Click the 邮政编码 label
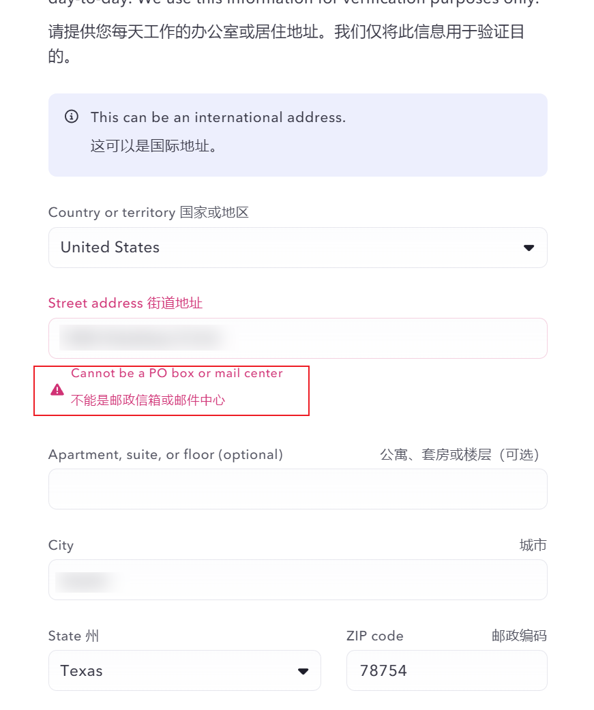The width and height of the screenshot is (594, 710). click(x=519, y=636)
